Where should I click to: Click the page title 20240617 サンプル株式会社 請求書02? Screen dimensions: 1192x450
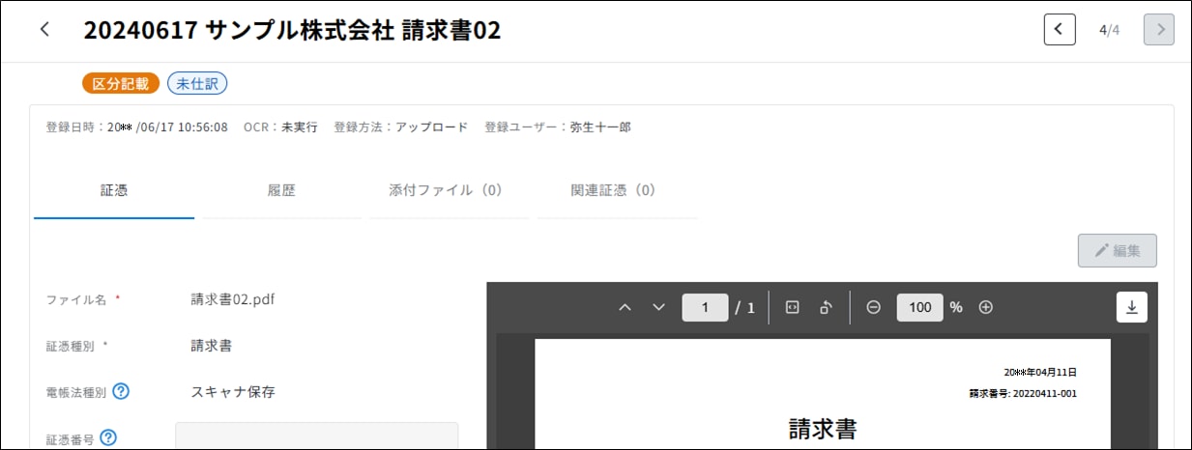pos(292,30)
